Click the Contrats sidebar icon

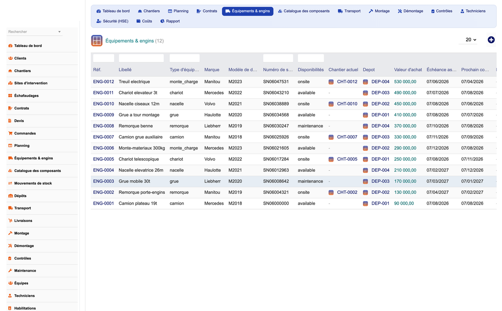10,108
